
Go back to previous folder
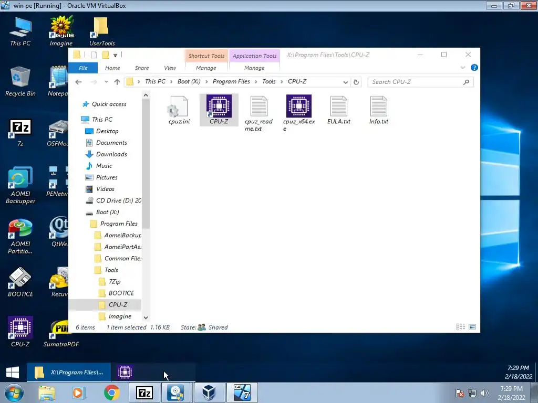point(78,82)
